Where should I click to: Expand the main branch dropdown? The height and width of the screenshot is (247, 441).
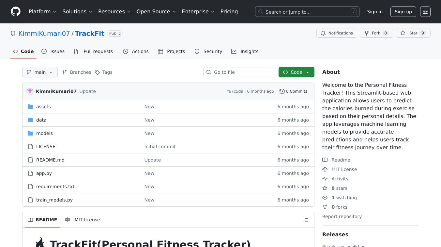(40, 72)
